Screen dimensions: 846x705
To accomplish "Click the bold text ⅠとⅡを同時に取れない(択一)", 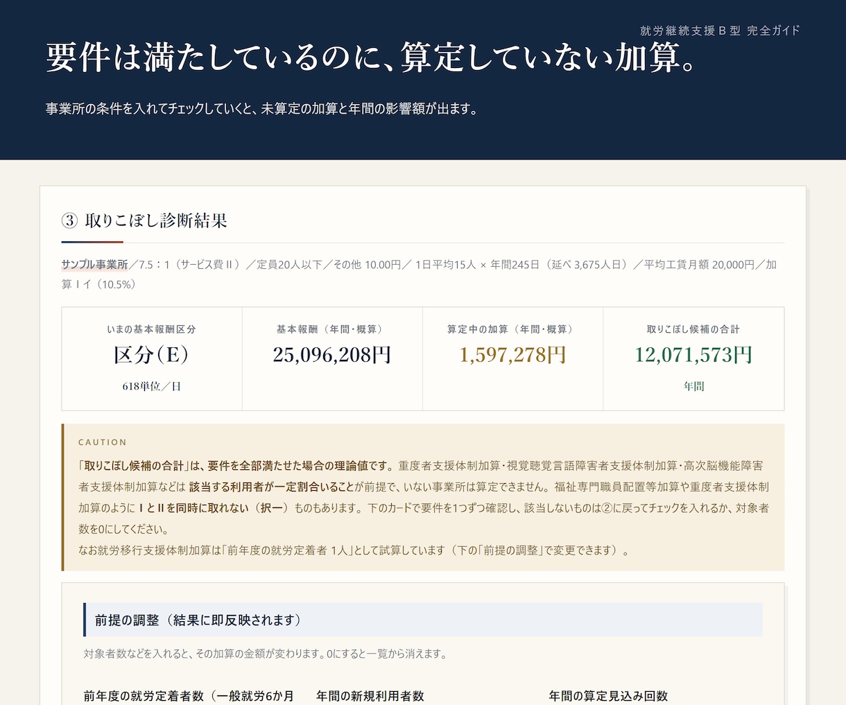I will tap(214, 507).
